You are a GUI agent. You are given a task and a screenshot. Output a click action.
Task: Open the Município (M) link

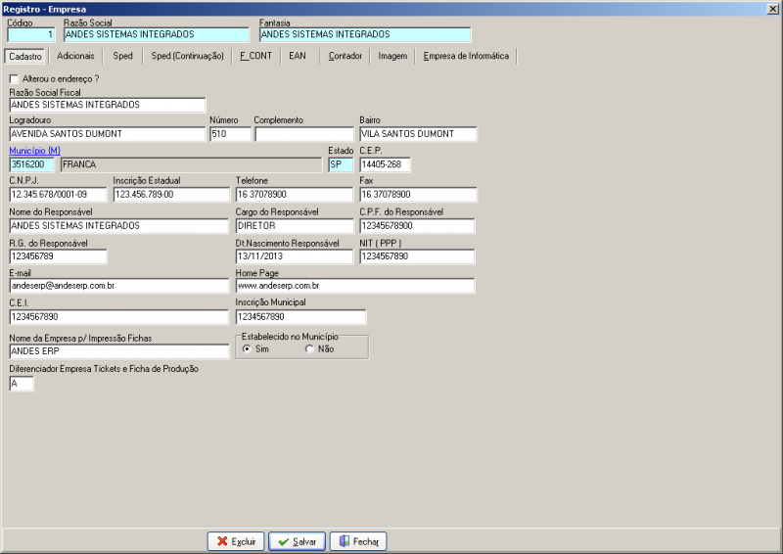point(34,151)
